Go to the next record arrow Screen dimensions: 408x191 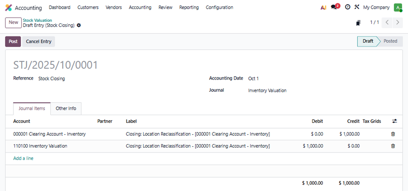pos(398,23)
